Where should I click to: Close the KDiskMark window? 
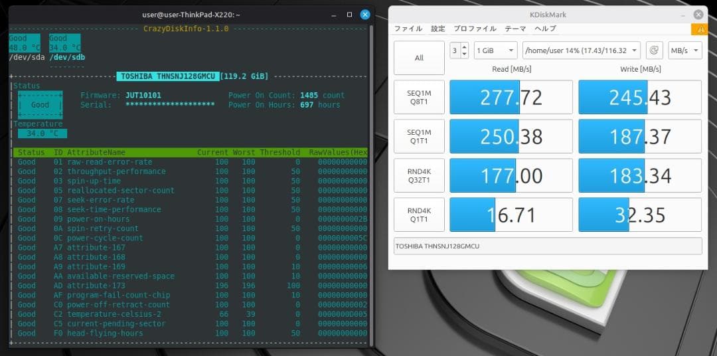click(x=698, y=15)
